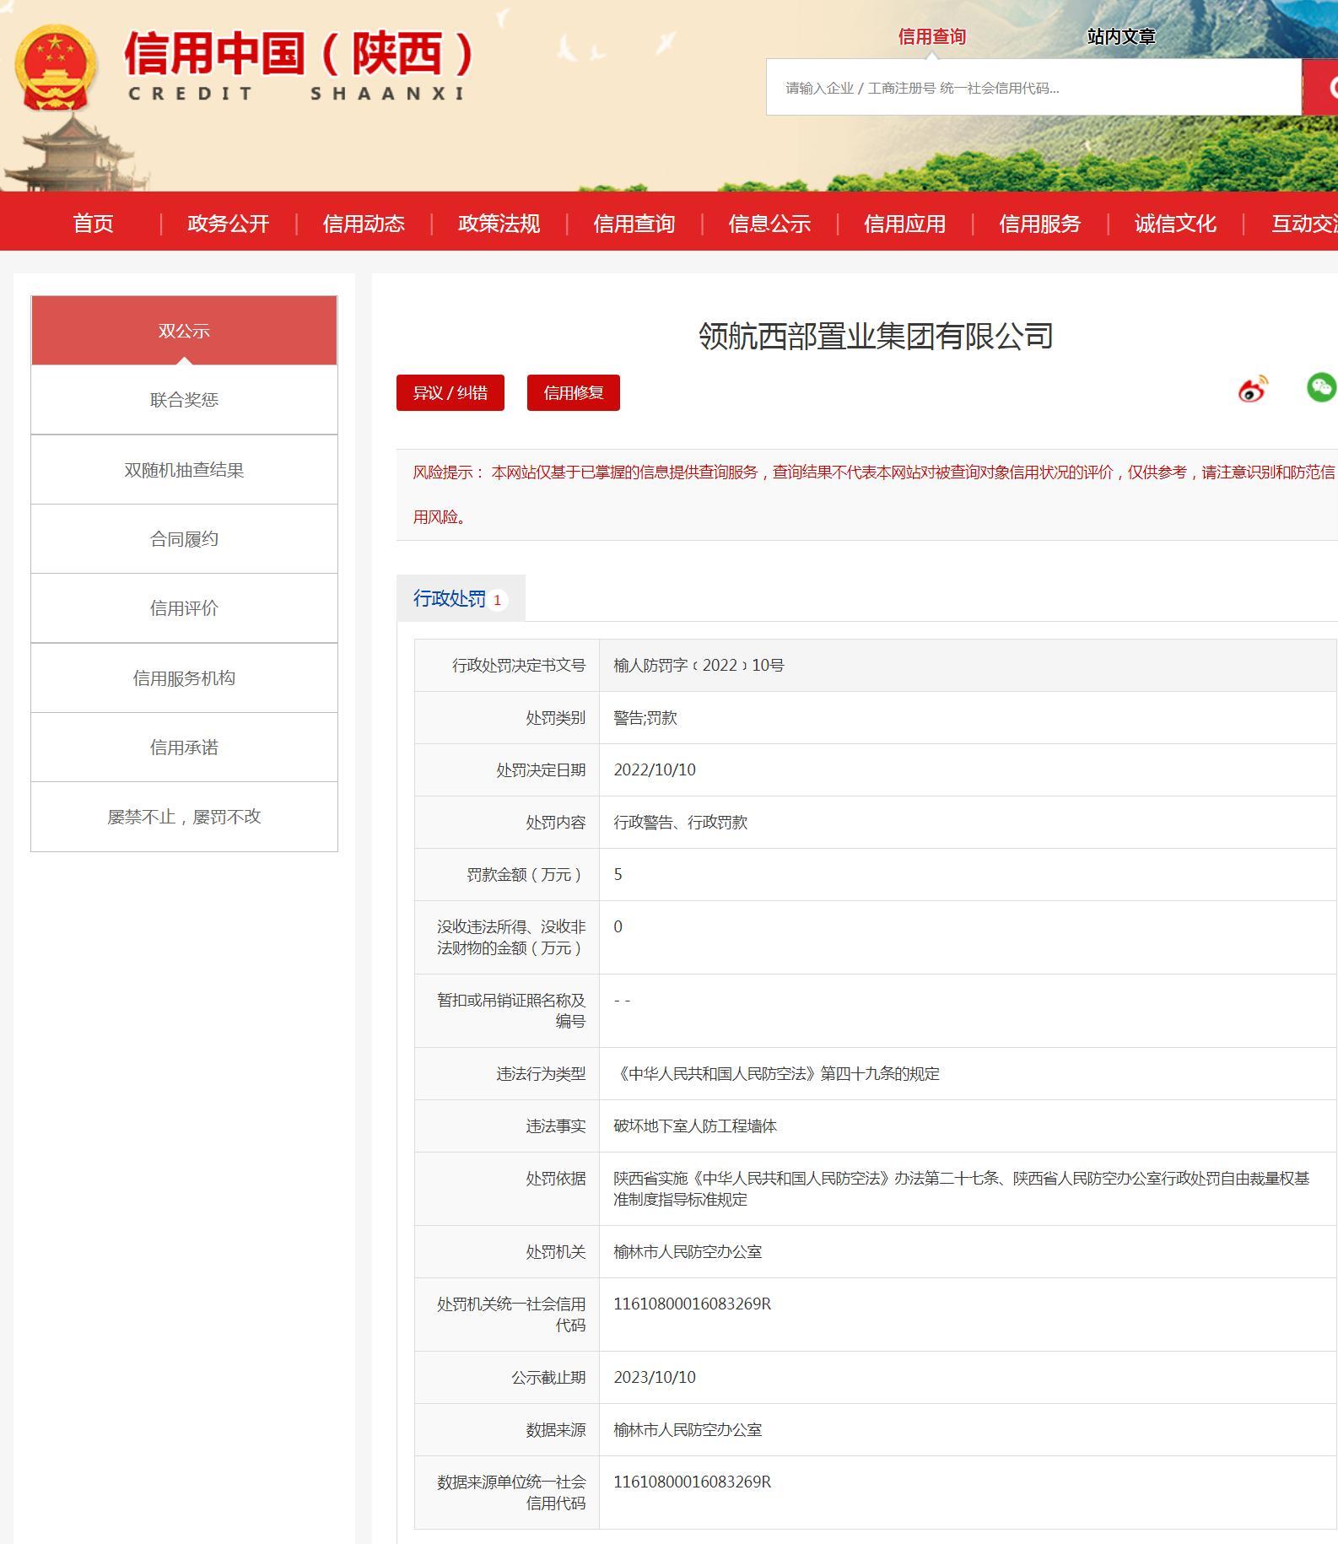The width and height of the screenshot is (1338, 1544).
Task: Click the 异议/纠错 button
Action: 450,392
